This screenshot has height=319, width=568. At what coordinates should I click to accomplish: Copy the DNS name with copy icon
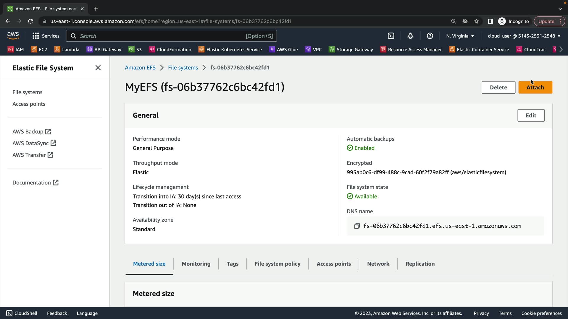357,226
